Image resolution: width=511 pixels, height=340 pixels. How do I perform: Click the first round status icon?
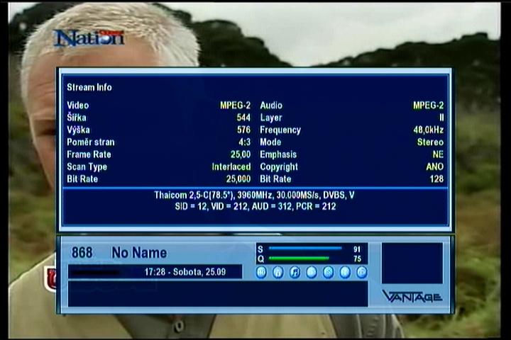(x=261, y=272)
